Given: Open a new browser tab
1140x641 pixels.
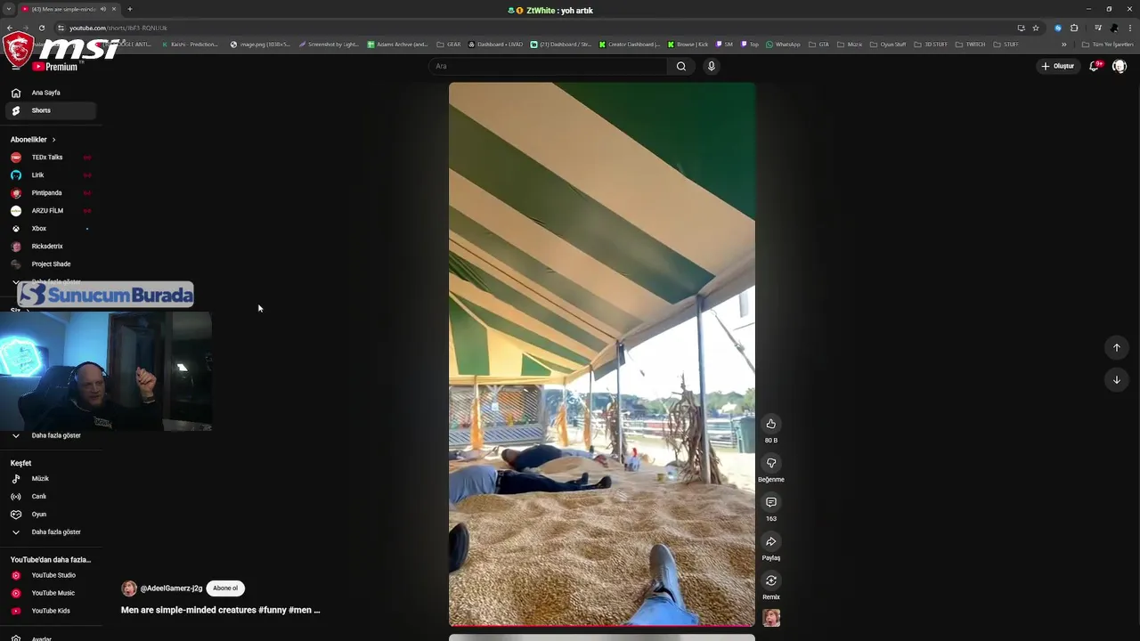Looking at the screenshot, I should [130, 9].
